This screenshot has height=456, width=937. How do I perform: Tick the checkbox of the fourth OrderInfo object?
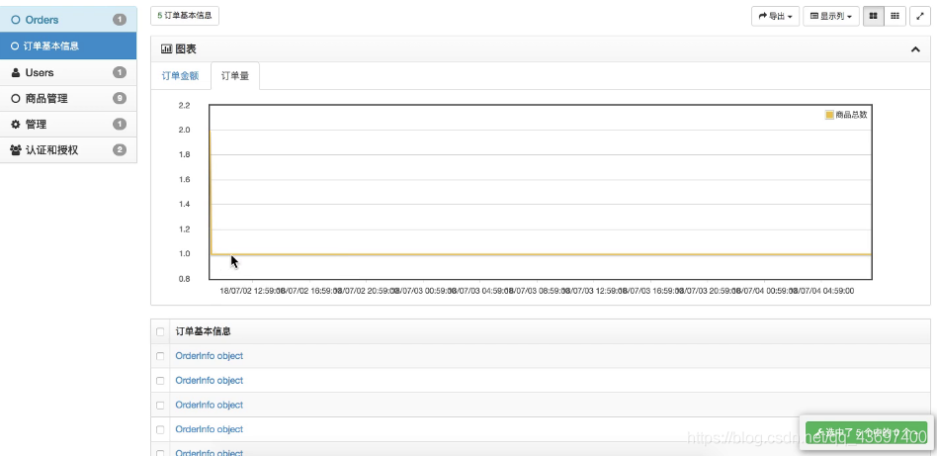[159, 429]
